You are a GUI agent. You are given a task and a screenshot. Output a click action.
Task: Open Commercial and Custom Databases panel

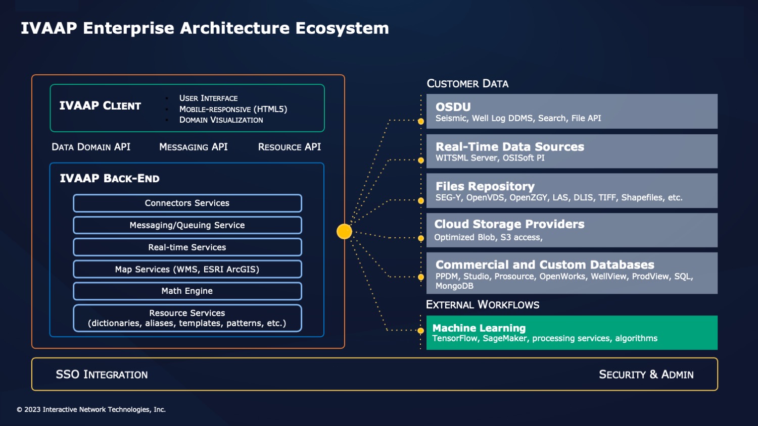[x=572, y=273]
